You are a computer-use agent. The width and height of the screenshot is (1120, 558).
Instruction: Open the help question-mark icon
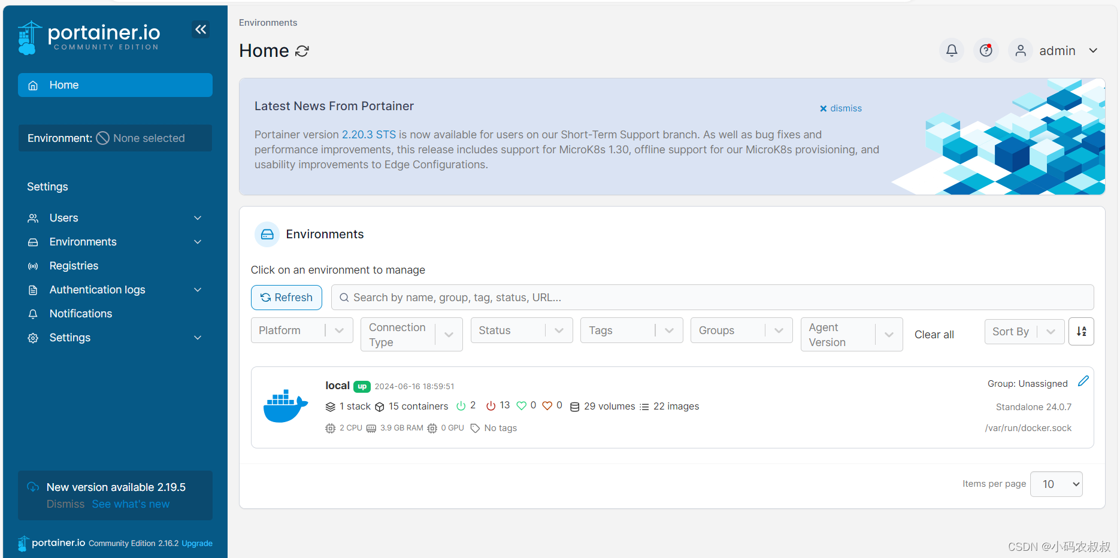click(986, 51)
